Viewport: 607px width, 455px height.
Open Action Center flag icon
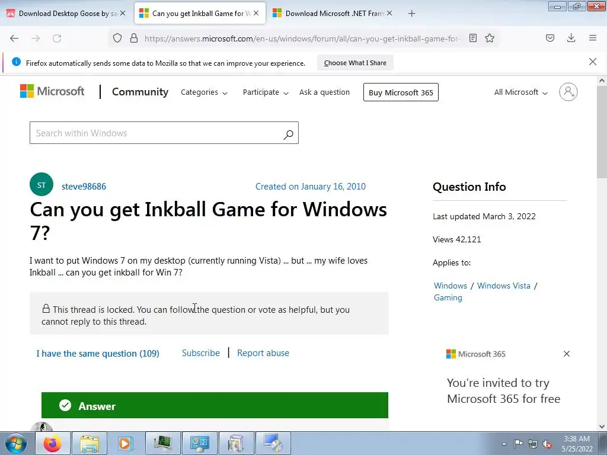[518, 444]
